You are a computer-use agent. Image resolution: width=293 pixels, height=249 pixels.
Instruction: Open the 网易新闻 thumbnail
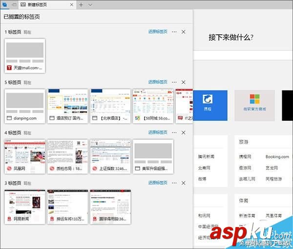coord(25,207)
